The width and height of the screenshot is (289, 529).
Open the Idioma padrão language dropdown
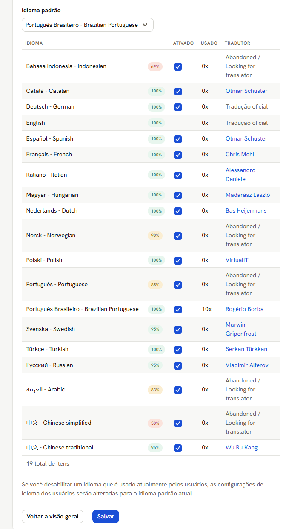[88, 25]
